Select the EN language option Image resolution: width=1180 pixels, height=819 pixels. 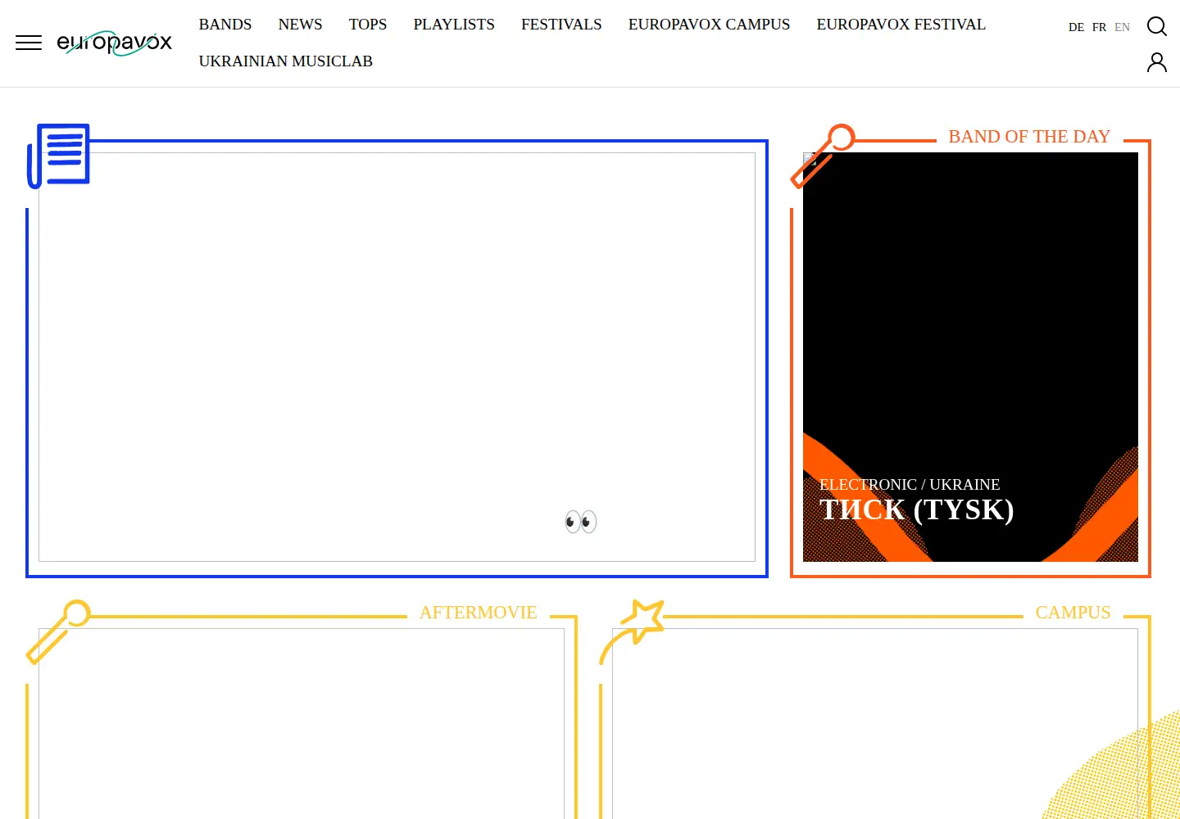[x=1123, y=27]
